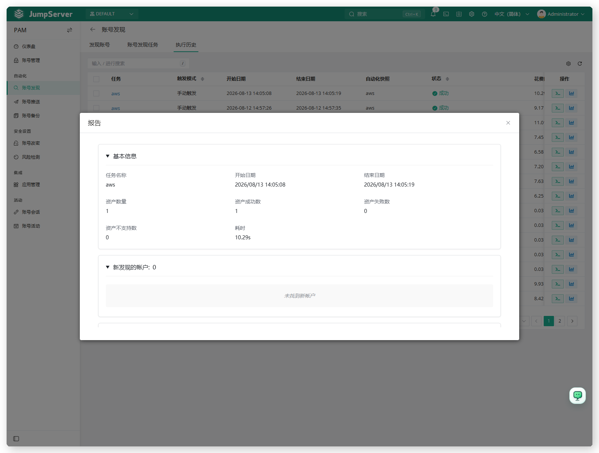
Task: Click the aws link in the 2026-08-13 row
Action: point(116,93)
